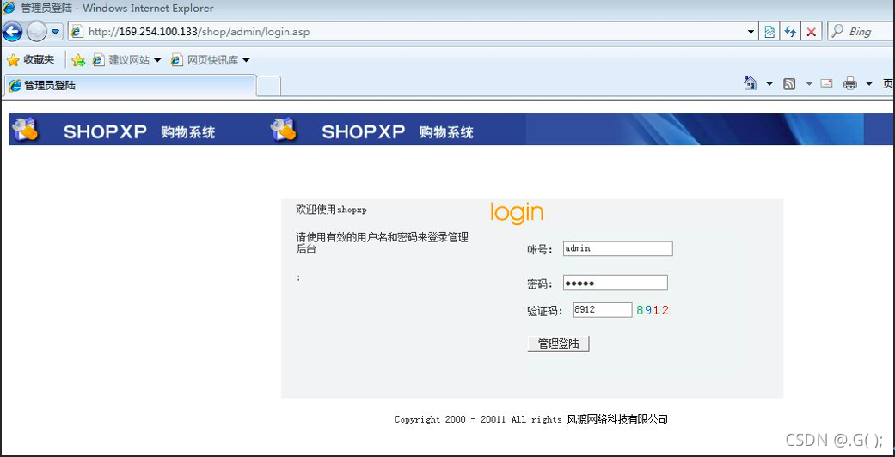Click the 欢迎使用shopxp welcome text
Viewport: 895px width, 457px height.
331,210
